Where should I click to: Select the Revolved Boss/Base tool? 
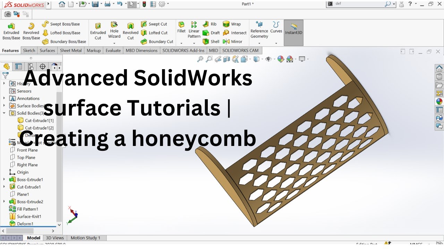pos(31,32)
